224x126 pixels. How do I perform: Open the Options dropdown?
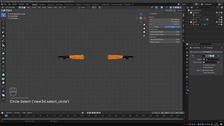(180, 10)
